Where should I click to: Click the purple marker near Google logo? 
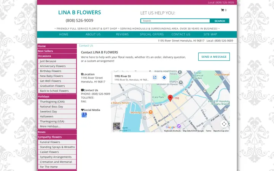(178, 126)
